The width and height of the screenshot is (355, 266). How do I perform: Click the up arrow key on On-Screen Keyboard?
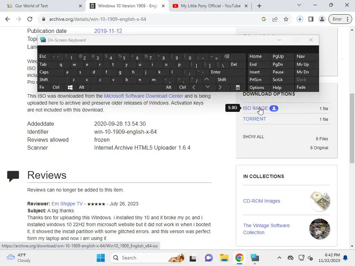point(207,79)
